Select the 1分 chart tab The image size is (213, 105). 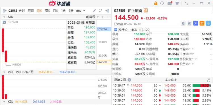click(63, 11)
